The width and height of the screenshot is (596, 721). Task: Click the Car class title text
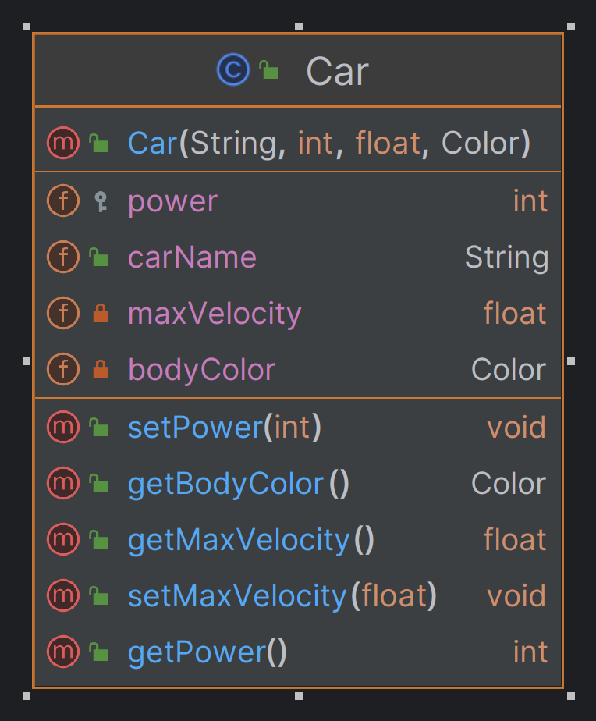coord(338,71)
